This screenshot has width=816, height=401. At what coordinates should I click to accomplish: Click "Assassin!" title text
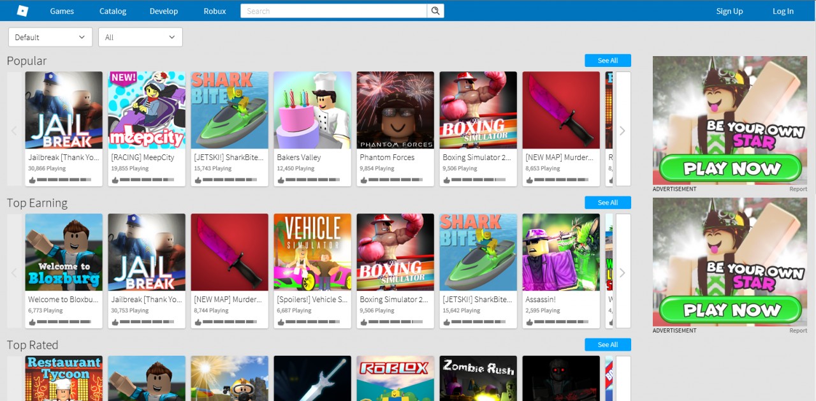(x=541, y=300)
